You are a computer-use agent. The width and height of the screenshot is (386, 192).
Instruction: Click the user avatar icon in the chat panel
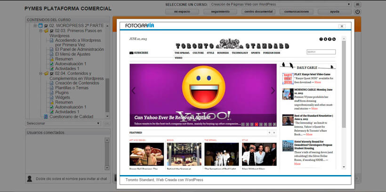click(x=29, y=179)
